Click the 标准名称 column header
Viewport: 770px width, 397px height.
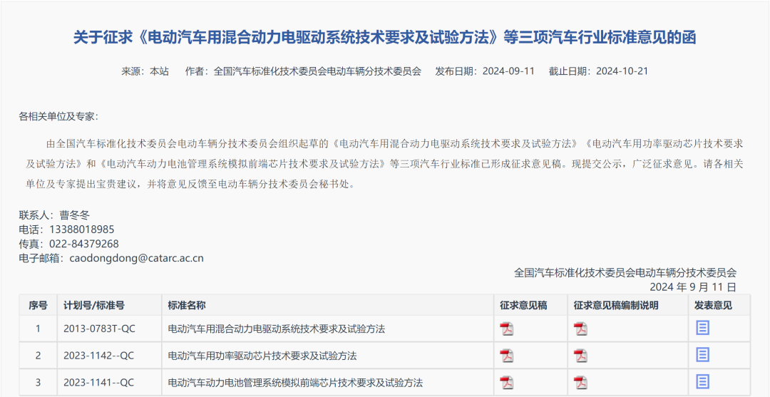[x=187, y=305]
